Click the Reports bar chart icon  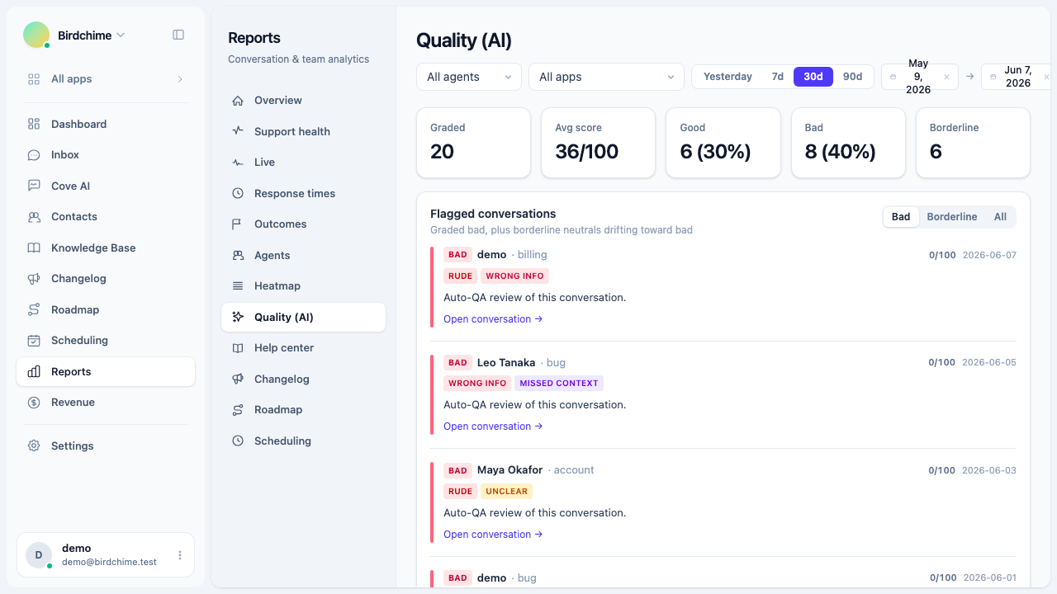tap(34, 371)
